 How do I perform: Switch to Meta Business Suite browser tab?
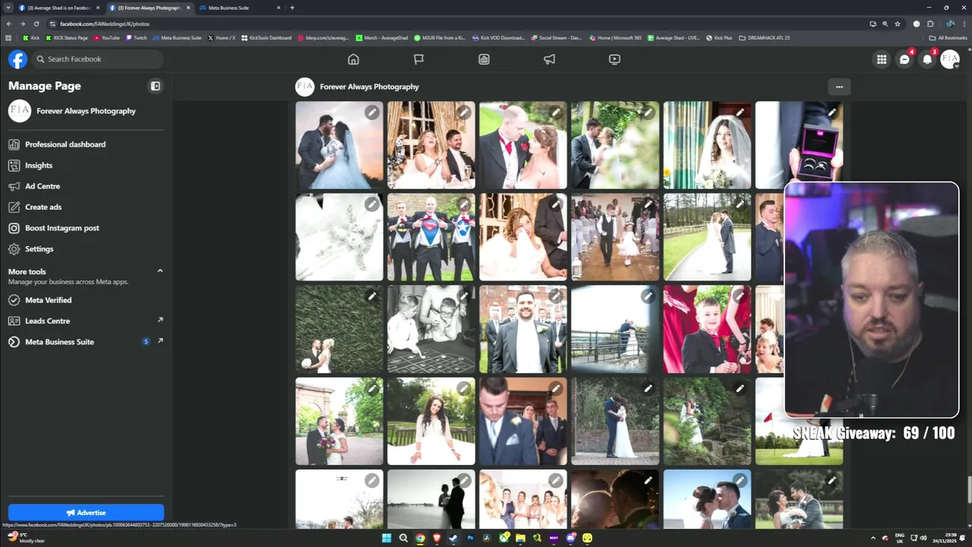[x=240, y=8]
